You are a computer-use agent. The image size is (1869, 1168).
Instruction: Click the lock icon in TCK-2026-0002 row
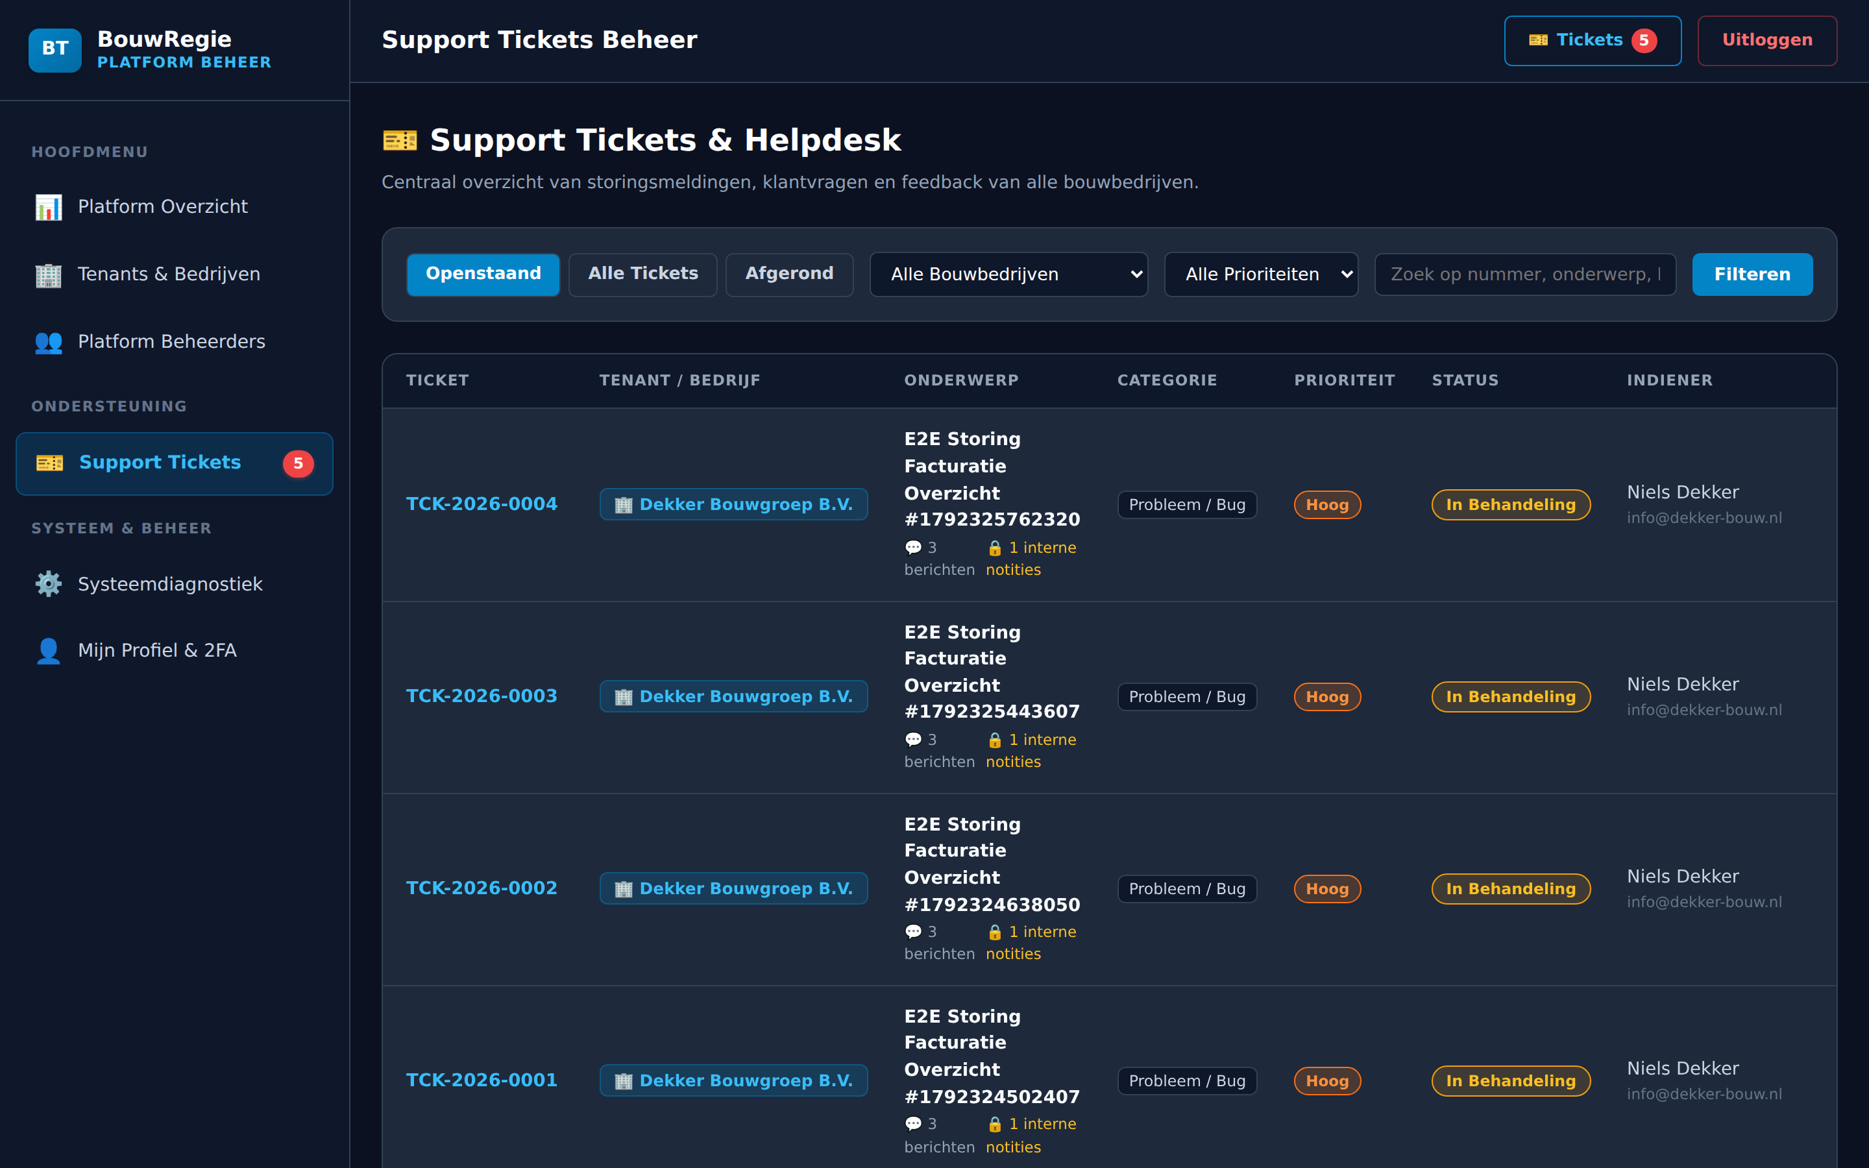(x=995, y=932)
